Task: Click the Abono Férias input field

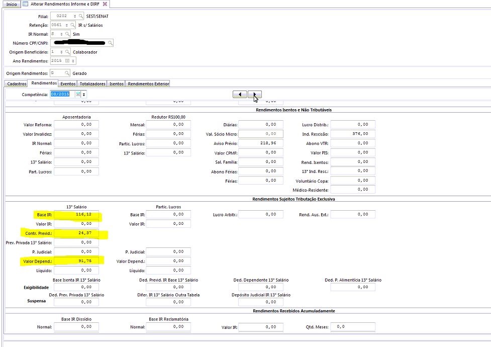Action: point(261,171)
